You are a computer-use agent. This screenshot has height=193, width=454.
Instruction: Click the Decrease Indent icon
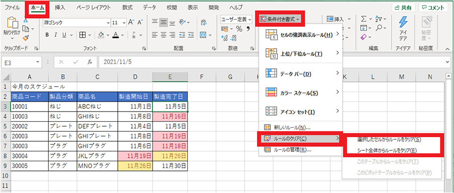coord(182,35)
